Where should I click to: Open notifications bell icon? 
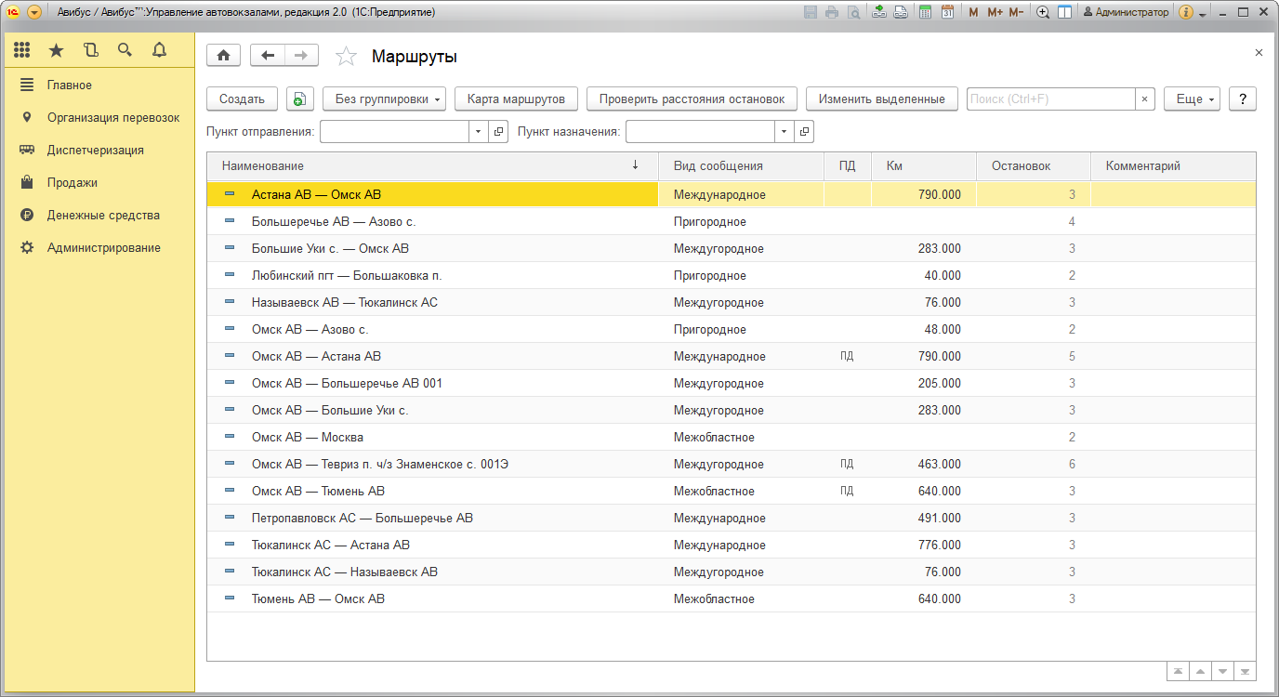[159, 51]
